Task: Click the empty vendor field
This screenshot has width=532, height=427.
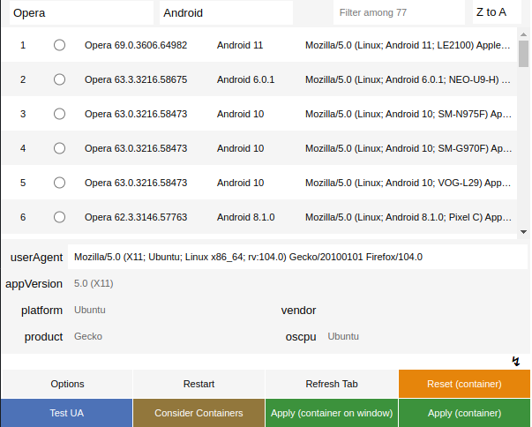Action: pos(424,310)
